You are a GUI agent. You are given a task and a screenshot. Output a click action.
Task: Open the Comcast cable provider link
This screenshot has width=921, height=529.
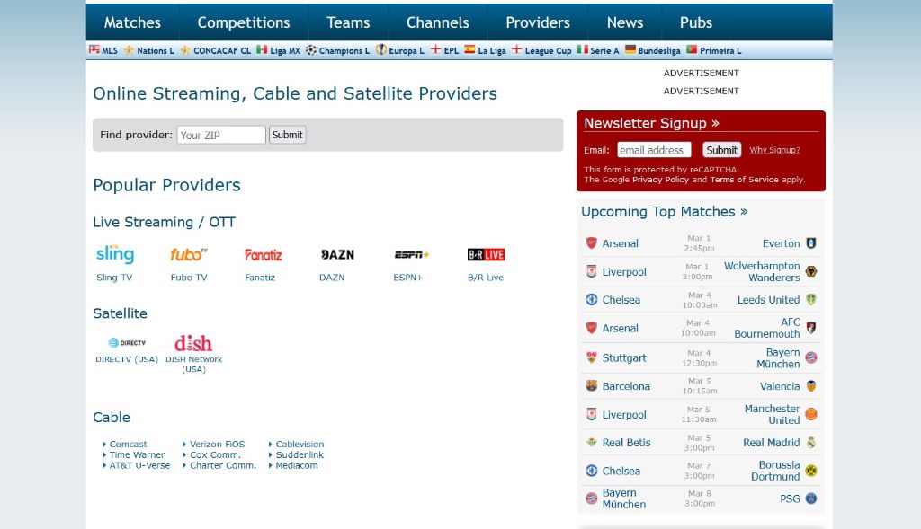click(128, 444)
